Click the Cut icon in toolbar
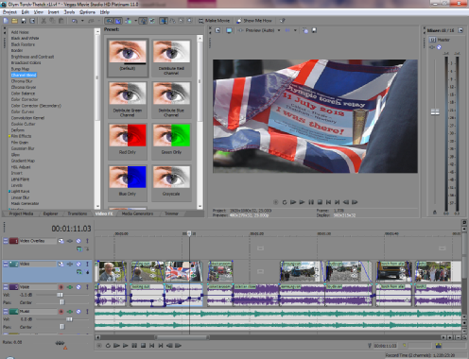This screenshot has height=359, width=469. (x=43, y=21)
